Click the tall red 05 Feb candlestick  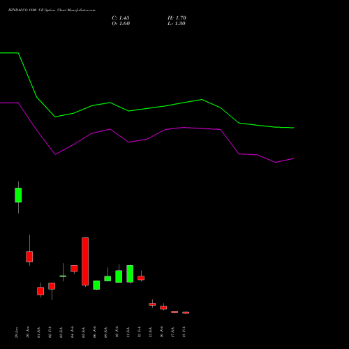[85, 262]
